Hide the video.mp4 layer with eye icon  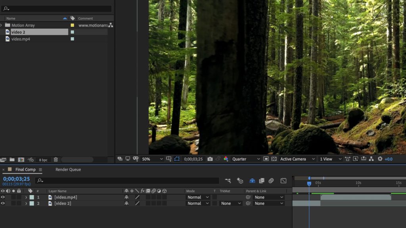click(3, 197)
